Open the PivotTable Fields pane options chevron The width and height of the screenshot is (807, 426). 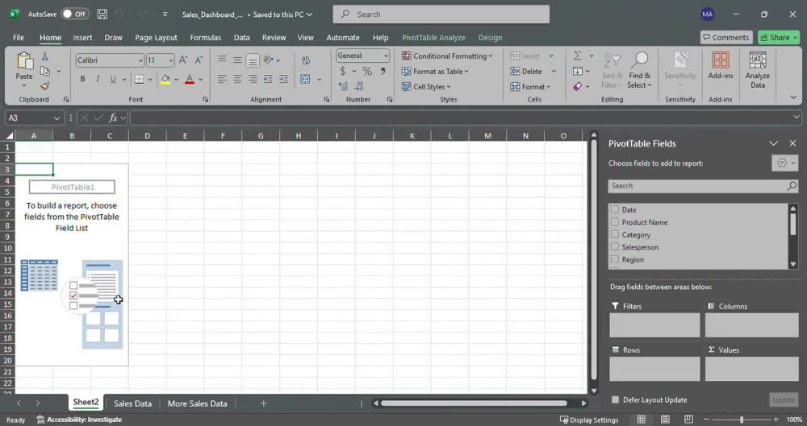pos(774,143)
